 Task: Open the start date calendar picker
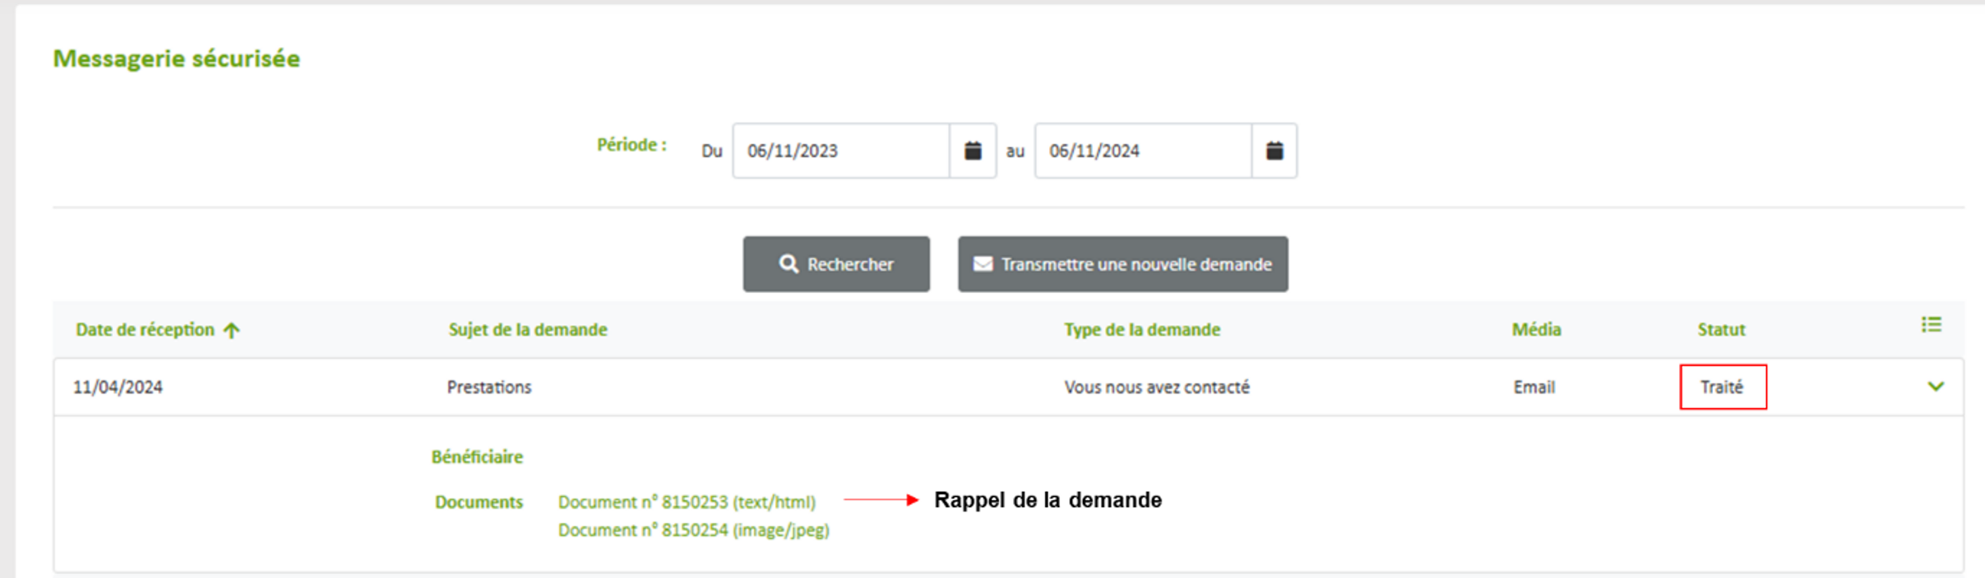[973, 151]
